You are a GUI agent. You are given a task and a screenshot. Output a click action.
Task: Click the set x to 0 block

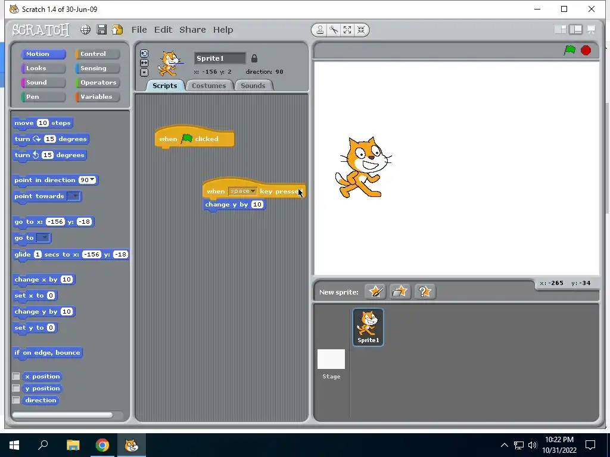click(35, 296)
